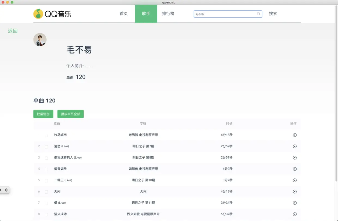Click the 个人简介 description line
Viewport: 338px width, 221px height.
[x=80, y=66]
